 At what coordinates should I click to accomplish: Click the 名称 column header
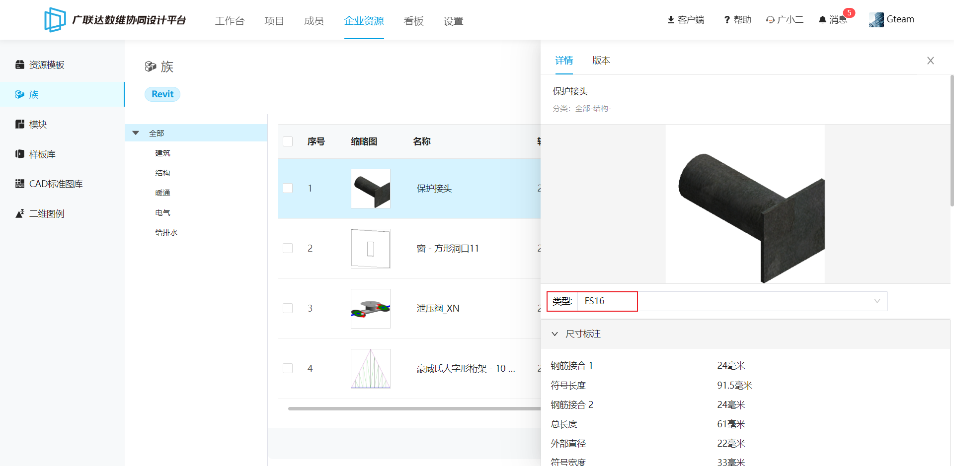pos(422,141)
